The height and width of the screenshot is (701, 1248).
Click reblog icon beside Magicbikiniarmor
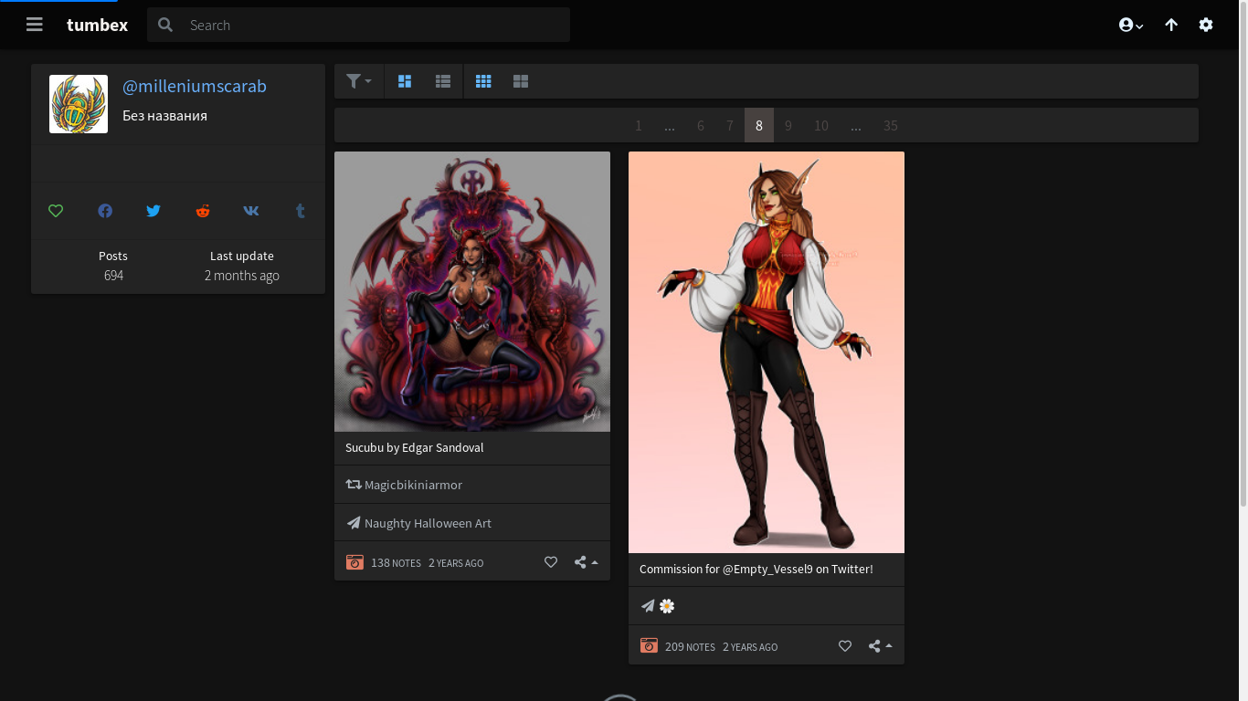[354, 485]
